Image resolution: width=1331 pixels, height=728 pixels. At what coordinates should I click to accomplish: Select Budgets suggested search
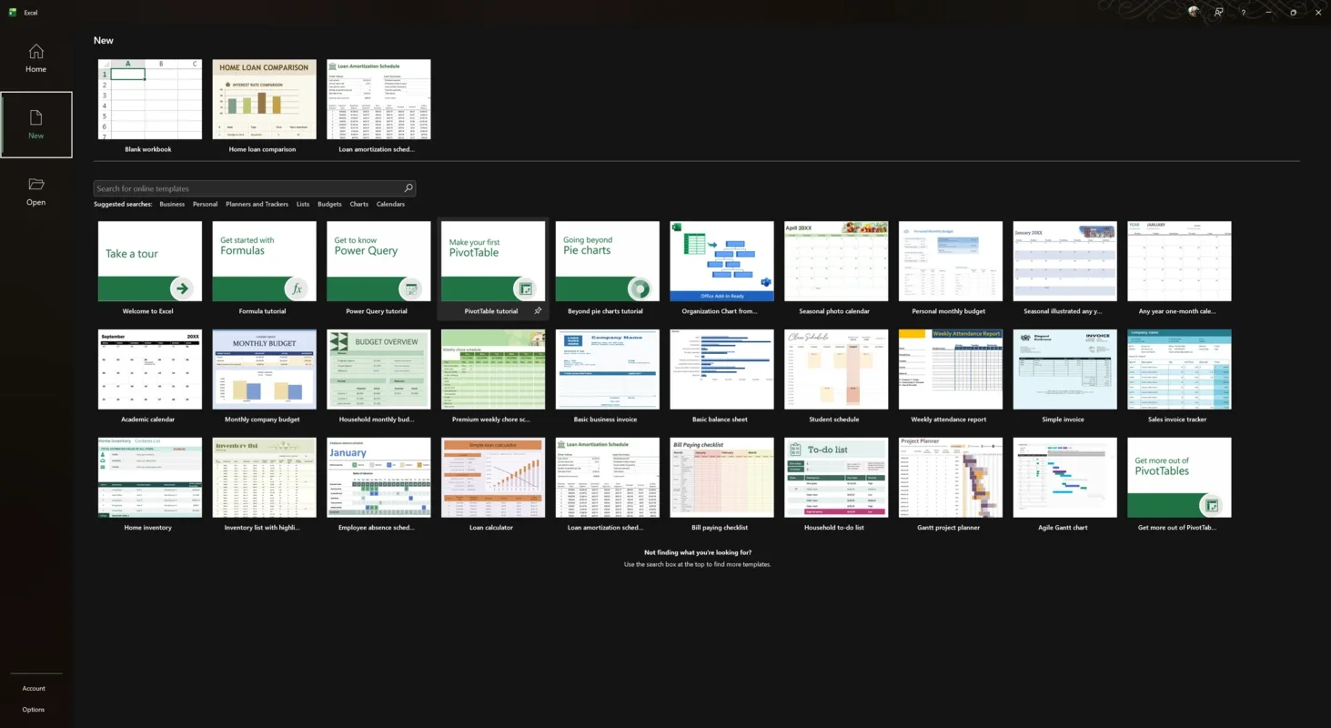coord(329,204)
